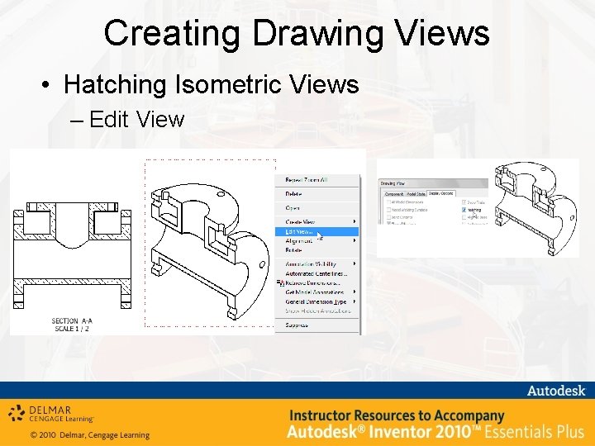
Task: Click the Delmar Cengage Learning logo
Action: tap(51, 414)
